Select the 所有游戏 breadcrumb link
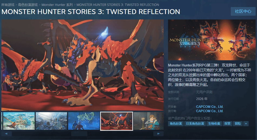 (8, 5)
